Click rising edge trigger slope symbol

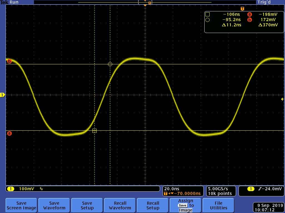pyautogui.click(x=260, y=189)
